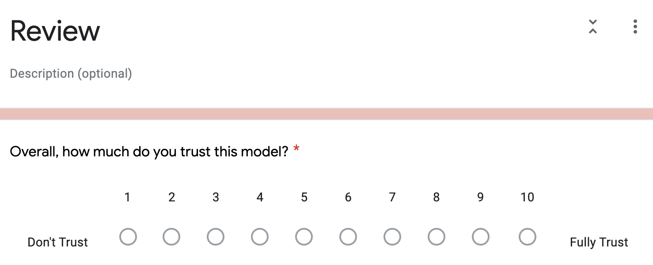Select trust rating 9 radio button
Screen dimensions: 653x265
tap(481, 237)
